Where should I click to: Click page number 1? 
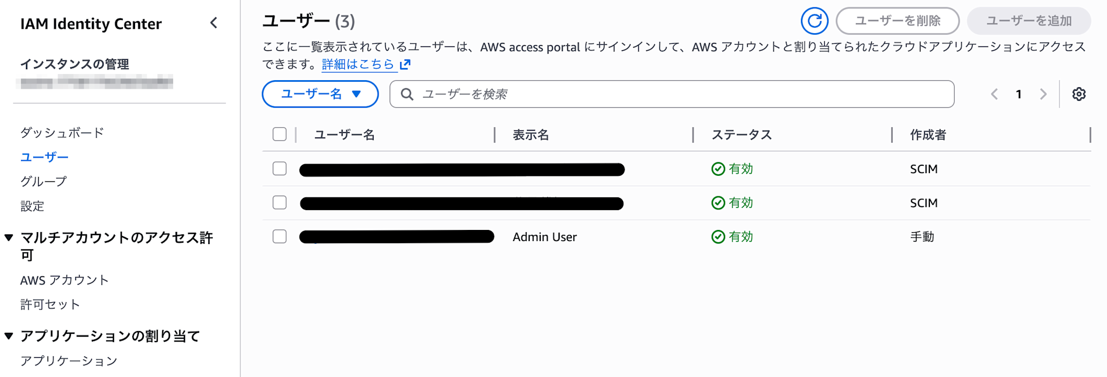[1018, 95]
